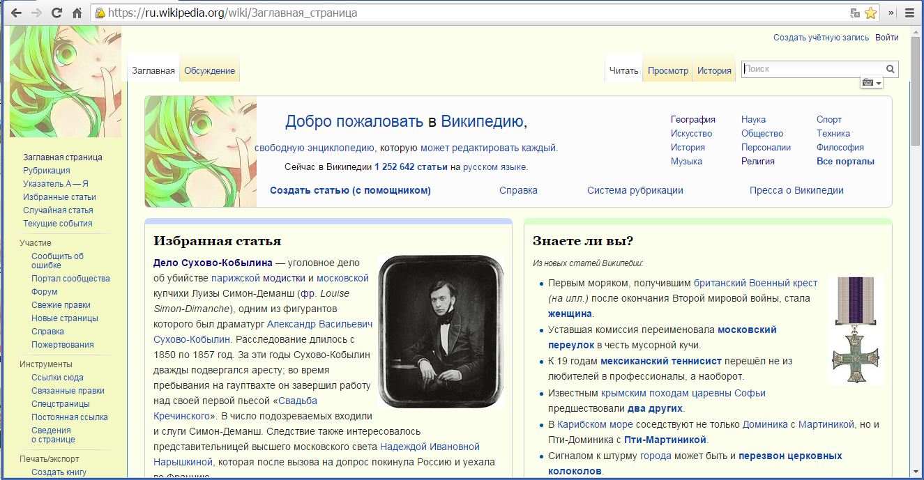
Task: Open Ссылки сюда tool link
Action: (57, 378)
